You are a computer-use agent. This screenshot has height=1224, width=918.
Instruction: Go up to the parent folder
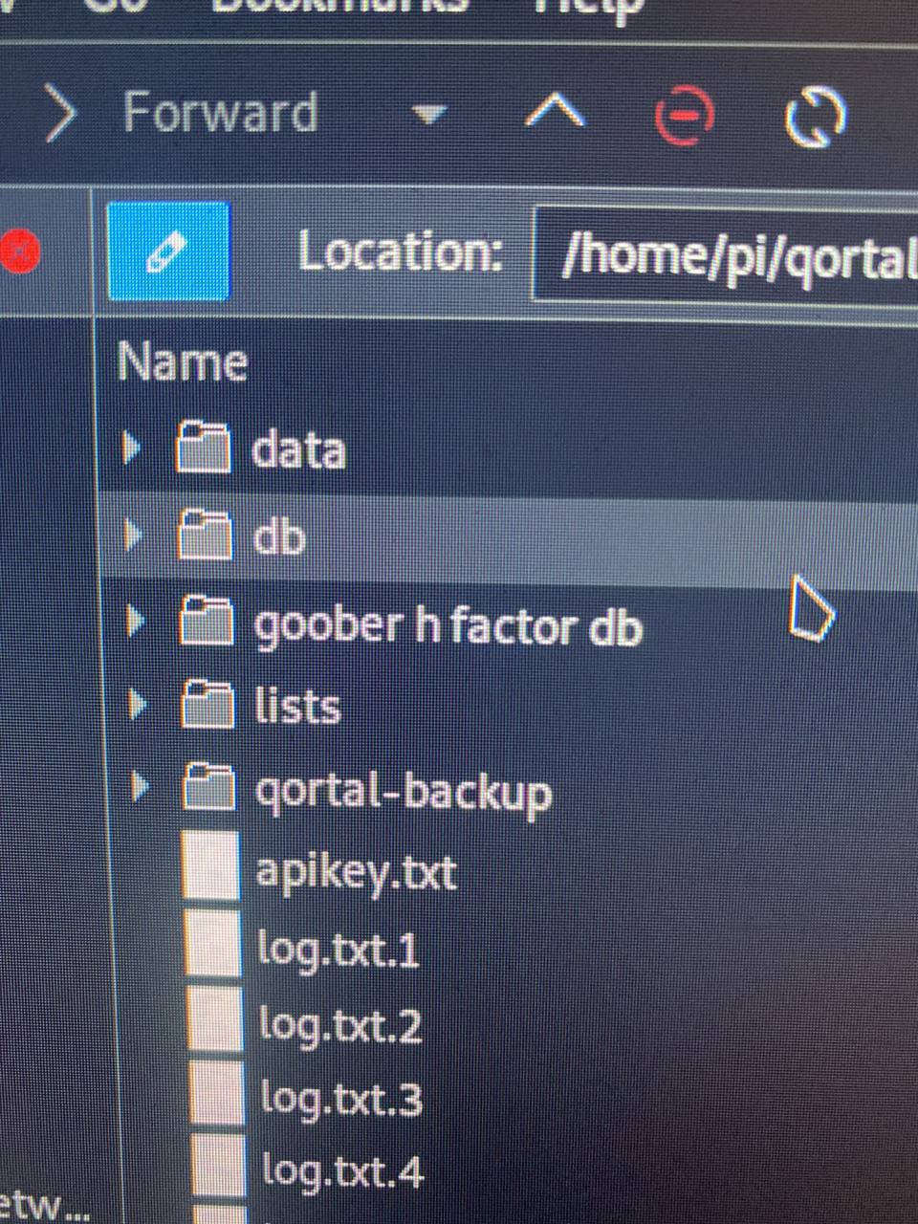556,113
